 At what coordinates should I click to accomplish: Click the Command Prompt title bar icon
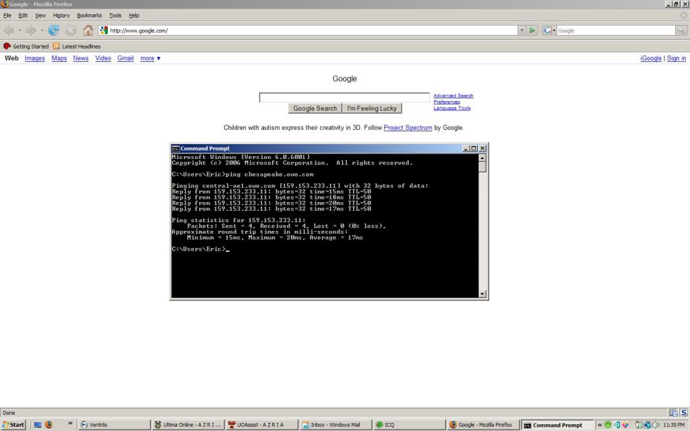(x=176, y=149)
